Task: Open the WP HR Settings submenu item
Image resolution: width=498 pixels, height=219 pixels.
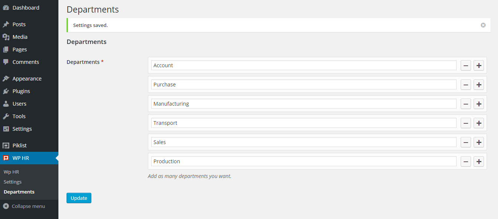Action: click(x=13, y=182)
